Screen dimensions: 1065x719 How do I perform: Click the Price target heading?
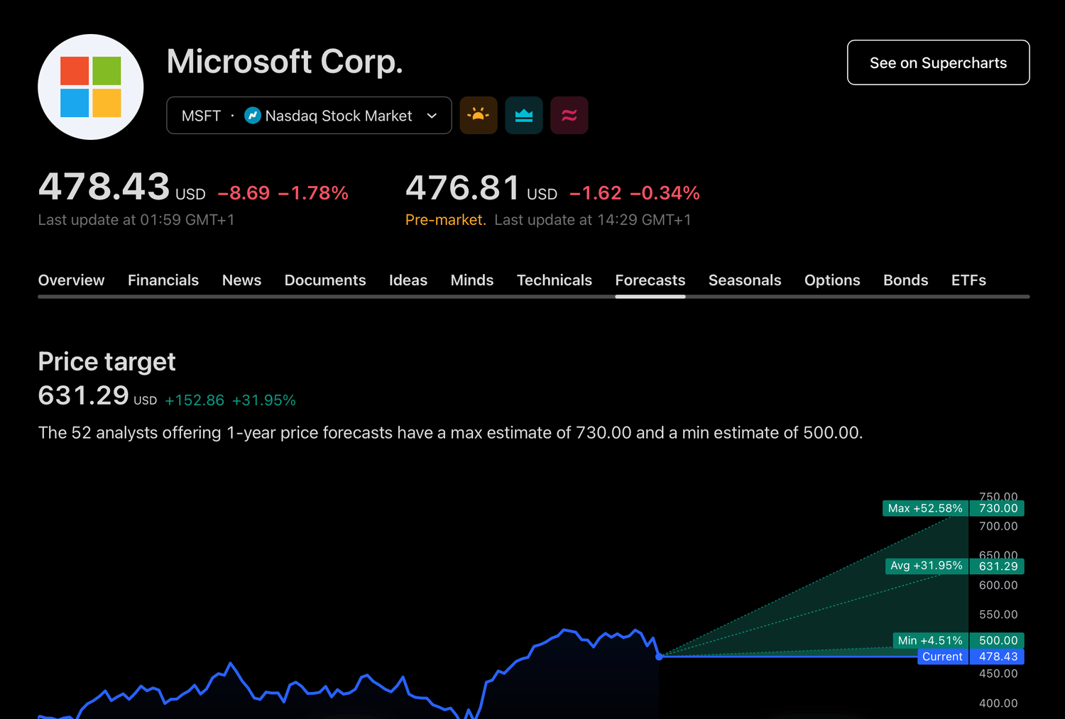[106, 362]
